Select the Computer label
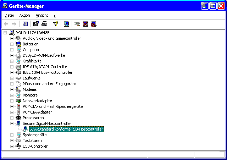 click(31, 50)
